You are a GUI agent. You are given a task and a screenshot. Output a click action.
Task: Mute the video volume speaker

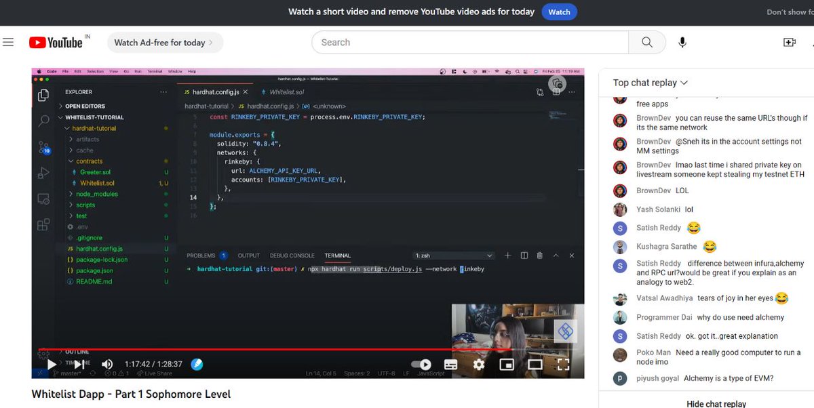click(106, 365)
